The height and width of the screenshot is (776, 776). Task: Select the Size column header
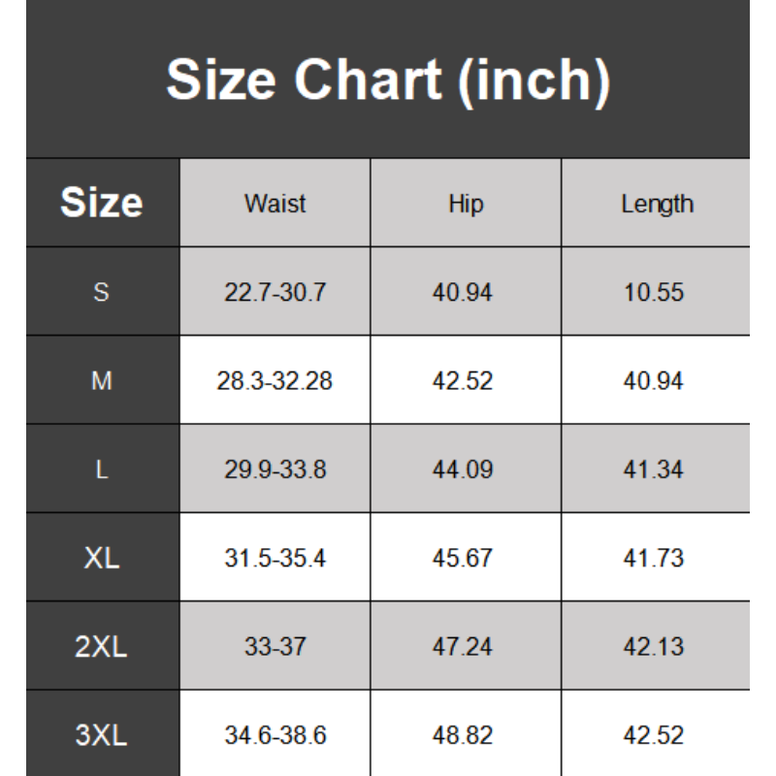102,203
